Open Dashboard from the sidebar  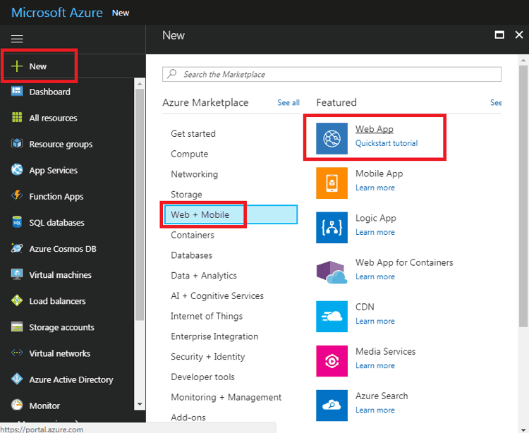pos(49,92)
